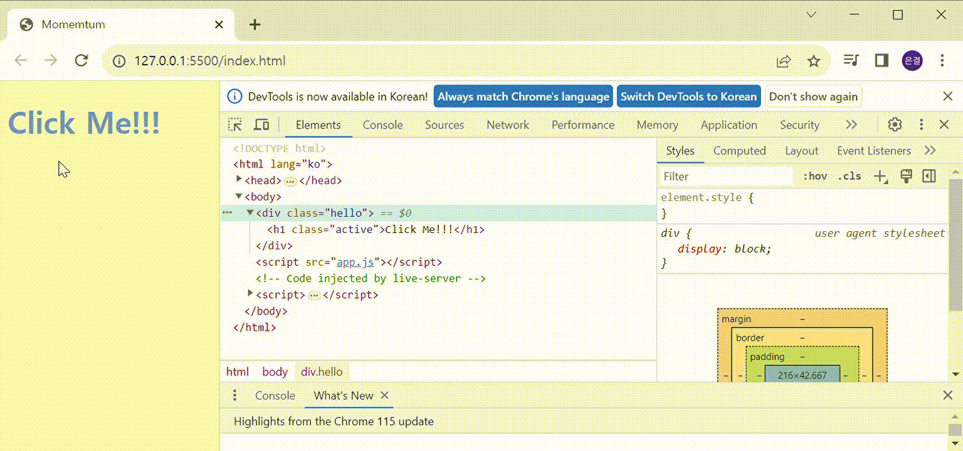
Task: Reload the page
Action: [x=81, y=61]
